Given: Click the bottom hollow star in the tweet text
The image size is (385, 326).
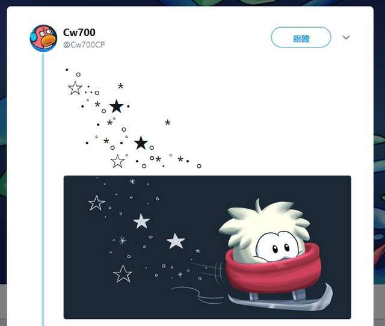Looking at the screenshot, I should coord(118,161).
